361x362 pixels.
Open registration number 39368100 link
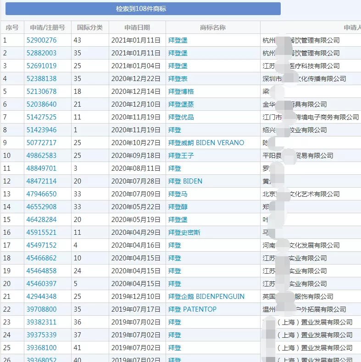[41, 348]
